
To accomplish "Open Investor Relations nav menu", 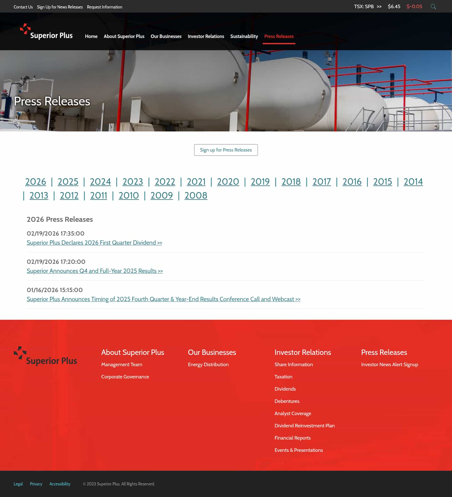I will point(206,36).
